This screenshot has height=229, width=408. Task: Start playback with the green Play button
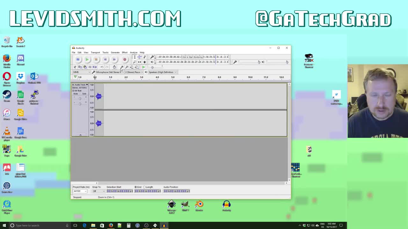(x=87, y=59)
